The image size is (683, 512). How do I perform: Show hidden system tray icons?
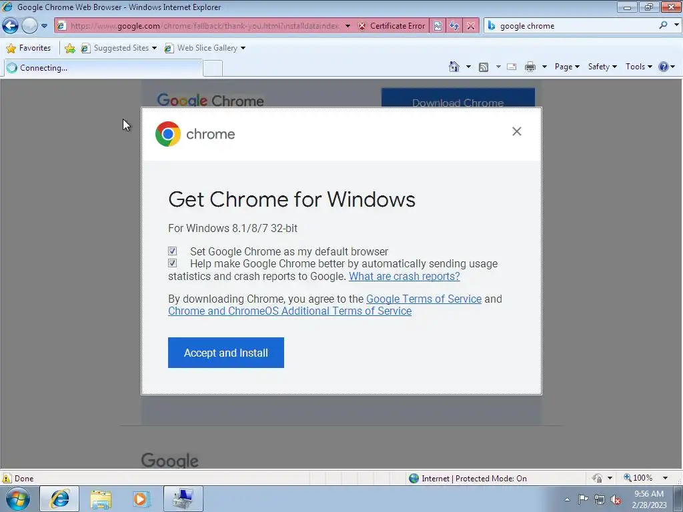pyautogui.click(x=567, y=499)
